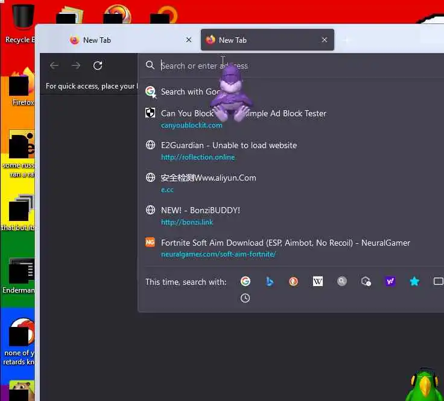444x401 pixels.
Task: Search this time with Yahoo icon
Action: (390, 281)
